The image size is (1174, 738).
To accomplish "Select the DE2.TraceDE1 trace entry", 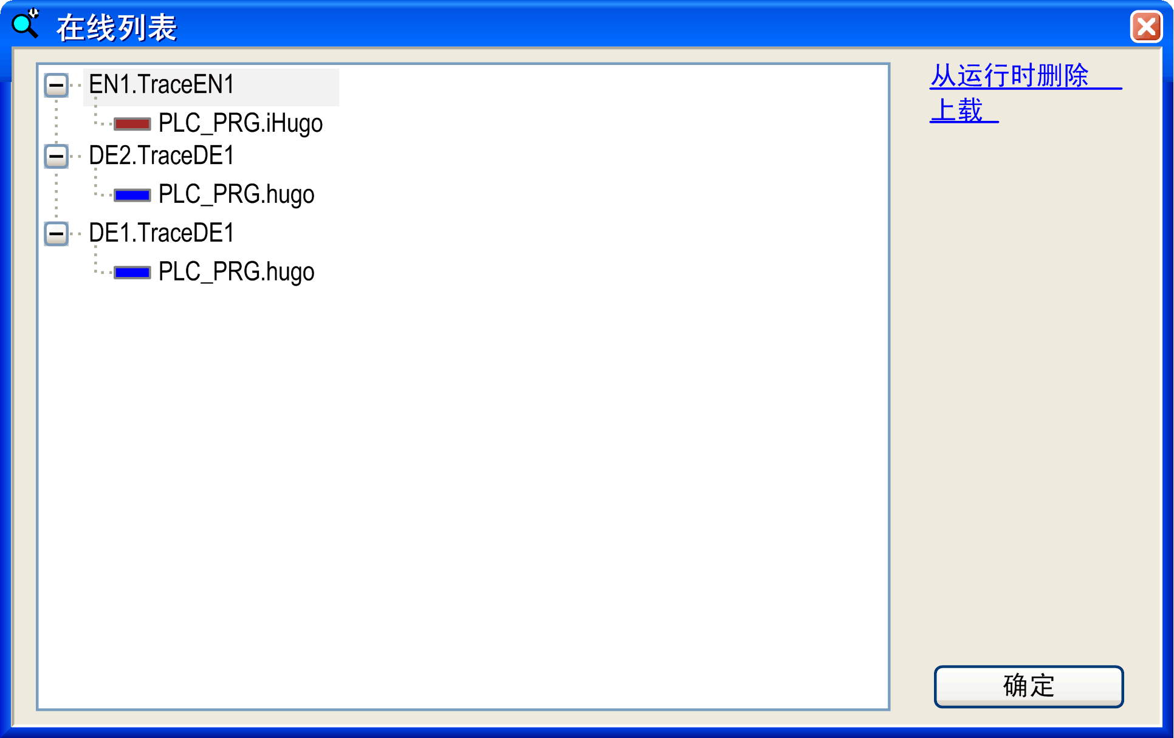I will click(162, 156).
